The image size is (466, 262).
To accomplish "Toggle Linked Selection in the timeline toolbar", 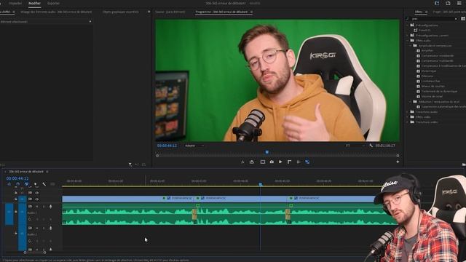I will click(x=26, y=184).
